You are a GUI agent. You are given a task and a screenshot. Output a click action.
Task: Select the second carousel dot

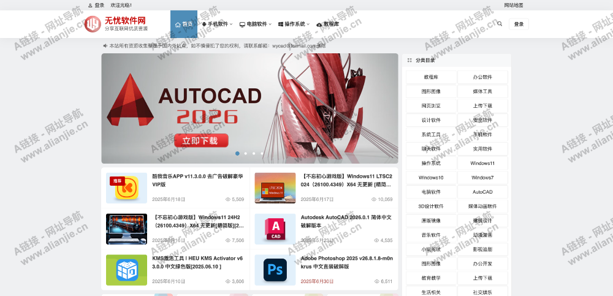[246, 153]
